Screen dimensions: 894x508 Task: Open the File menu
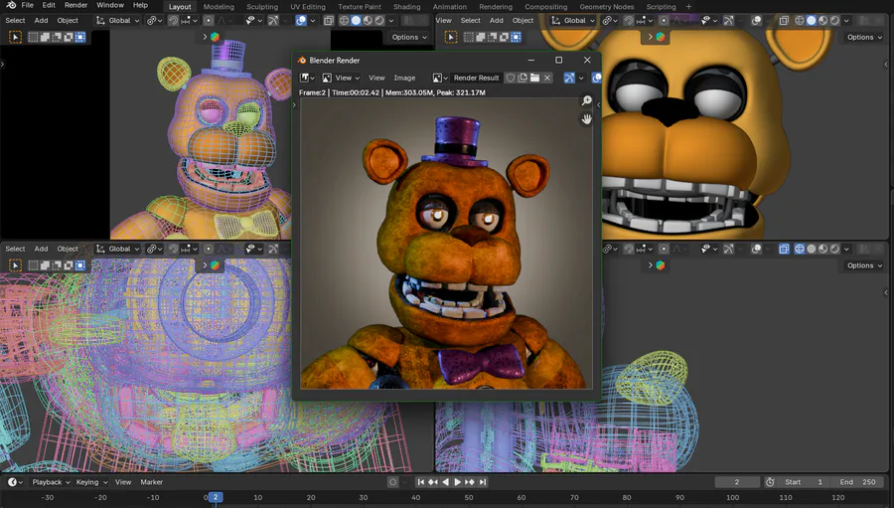coord(28,5)
